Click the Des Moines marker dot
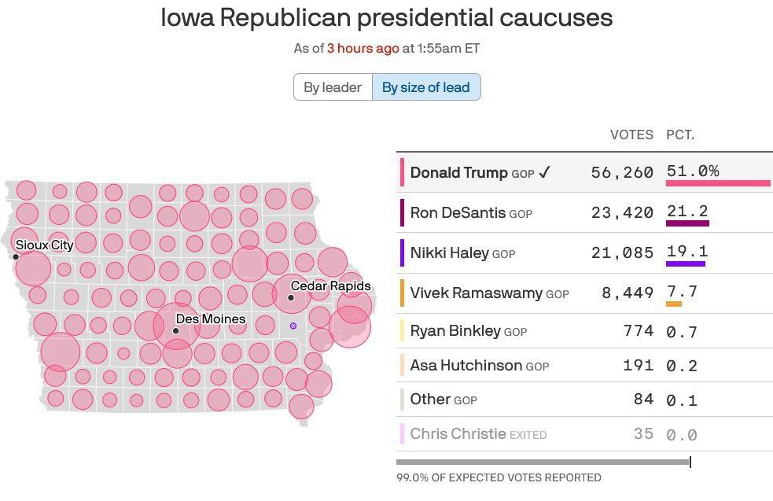This screenshot has width=773, height=501. click(x=176, y=331)
